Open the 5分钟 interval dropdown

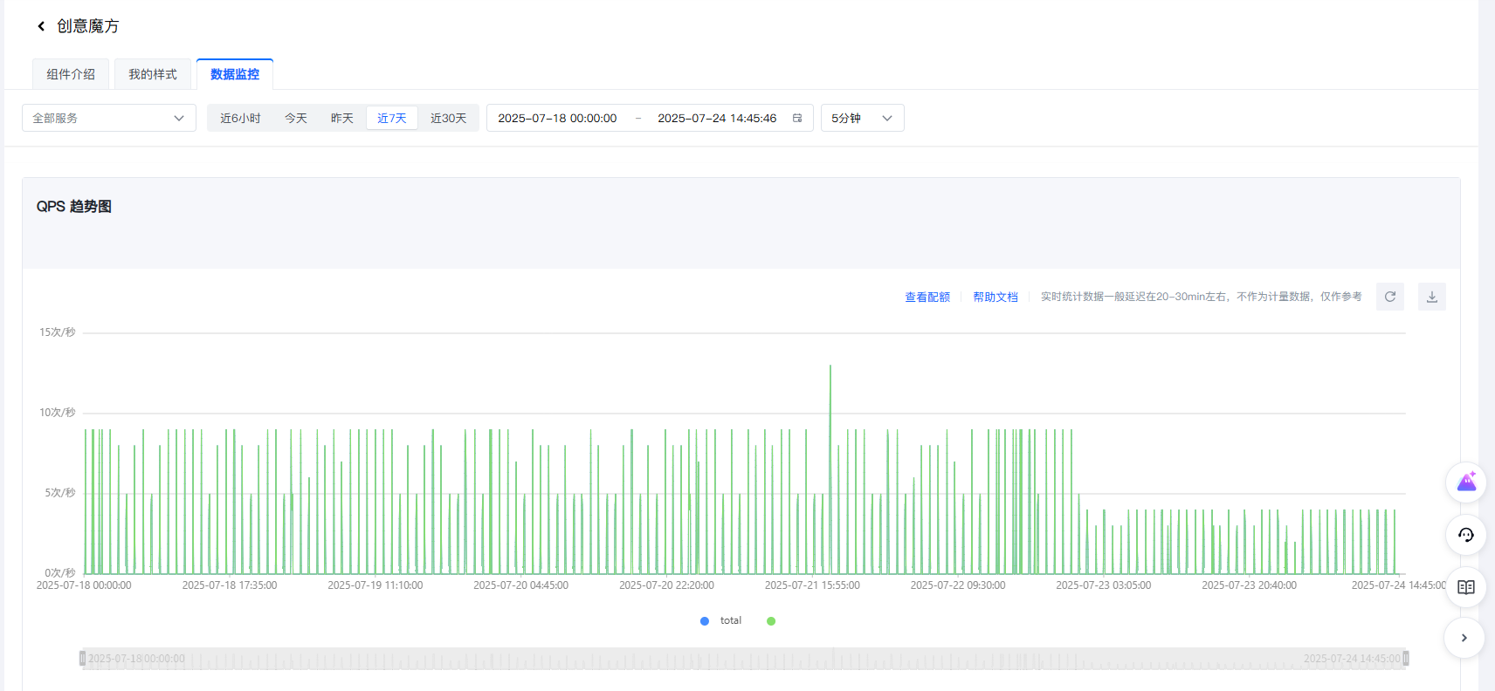pyautogui.click(x=862, y=118)
